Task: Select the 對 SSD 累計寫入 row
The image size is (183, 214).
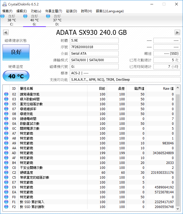Action: tap(89, 202)
